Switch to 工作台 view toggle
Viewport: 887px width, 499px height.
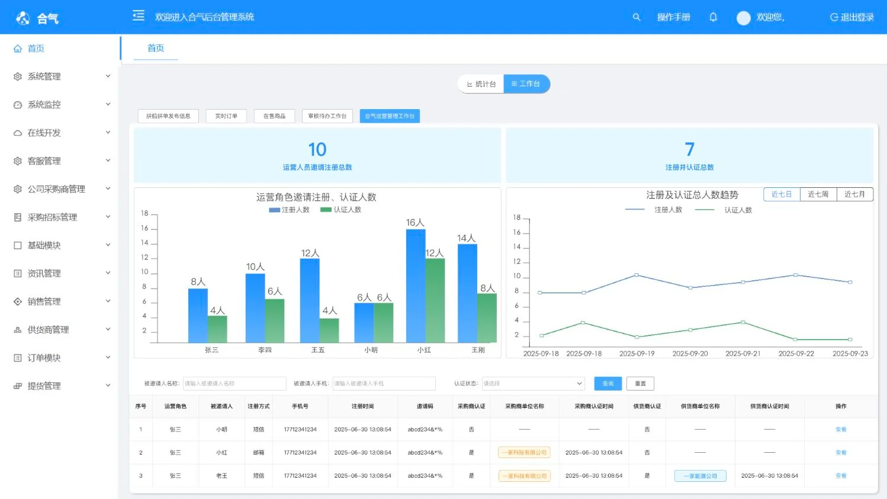pyautogui.click(x=526, y=84)
